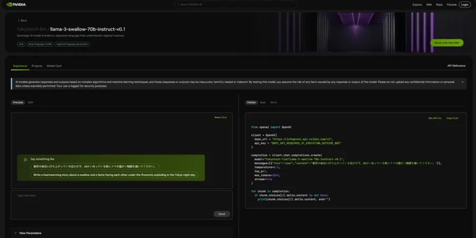Select the Node code sample tab
The height and width of the screenshot is (238, 476).
pyautogui.click(x=263, y=102)
